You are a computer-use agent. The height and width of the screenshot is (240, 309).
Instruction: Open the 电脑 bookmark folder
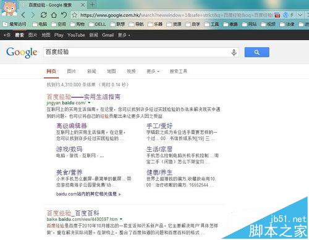(x=40, y=24)
